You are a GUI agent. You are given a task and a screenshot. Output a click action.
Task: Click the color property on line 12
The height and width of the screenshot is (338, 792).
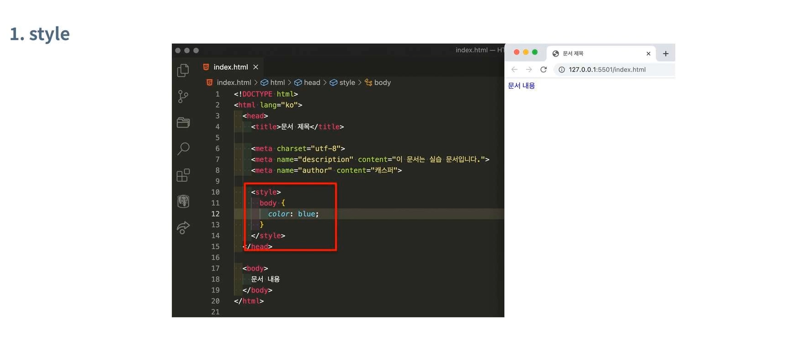[279, 214]
